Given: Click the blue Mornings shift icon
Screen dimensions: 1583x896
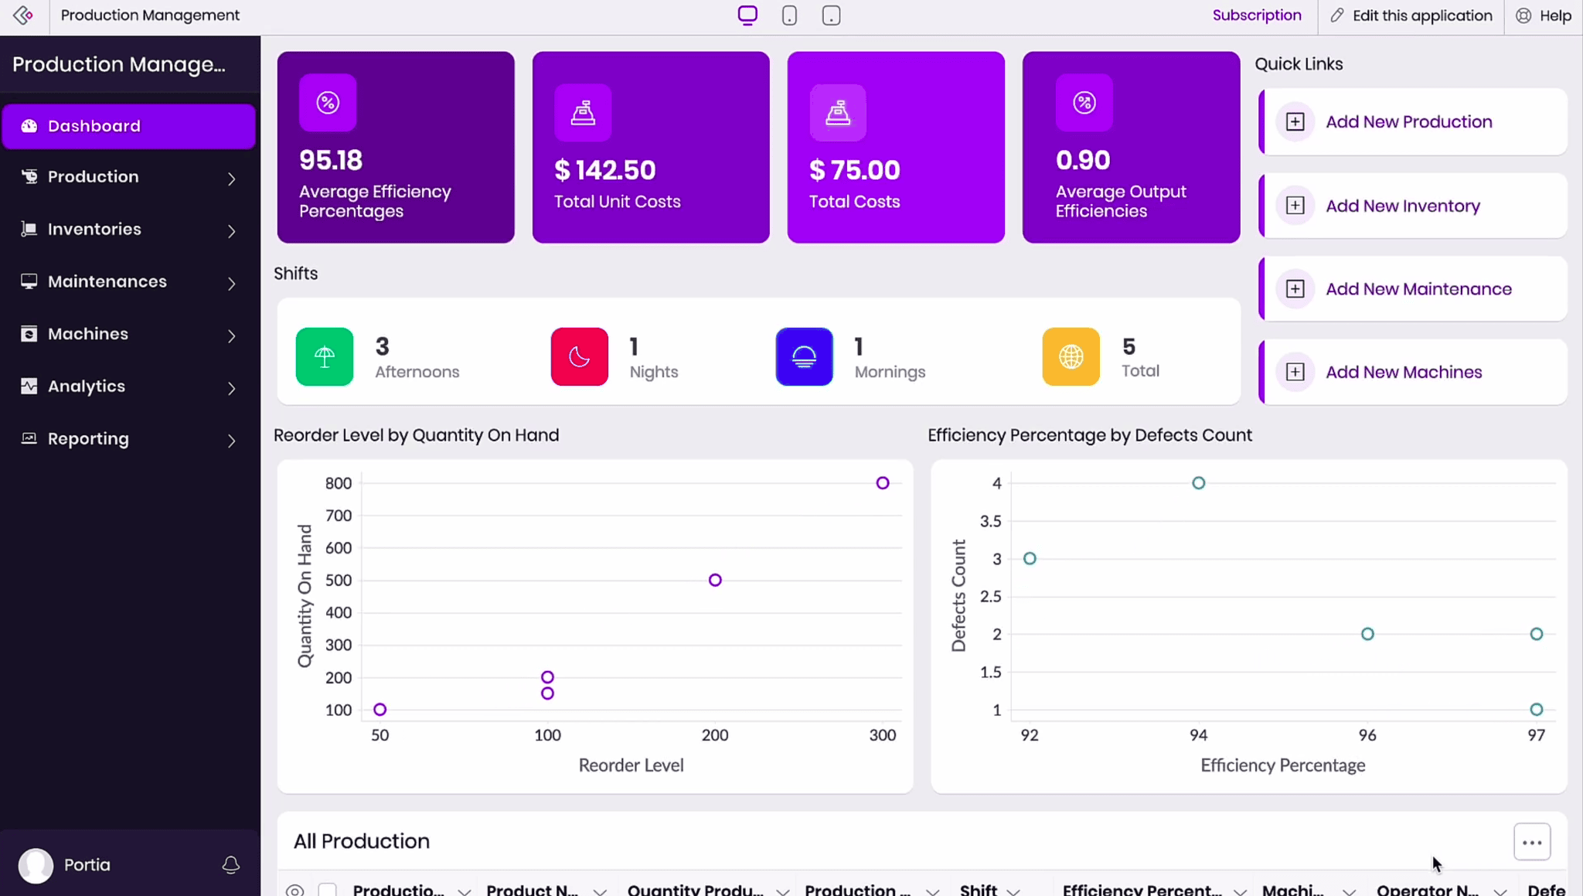Looking at the screenshot, I should click(804, 356).
